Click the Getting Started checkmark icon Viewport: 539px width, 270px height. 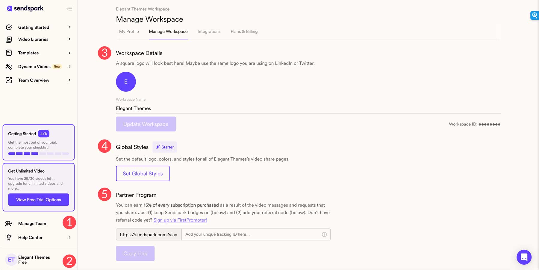9,27
